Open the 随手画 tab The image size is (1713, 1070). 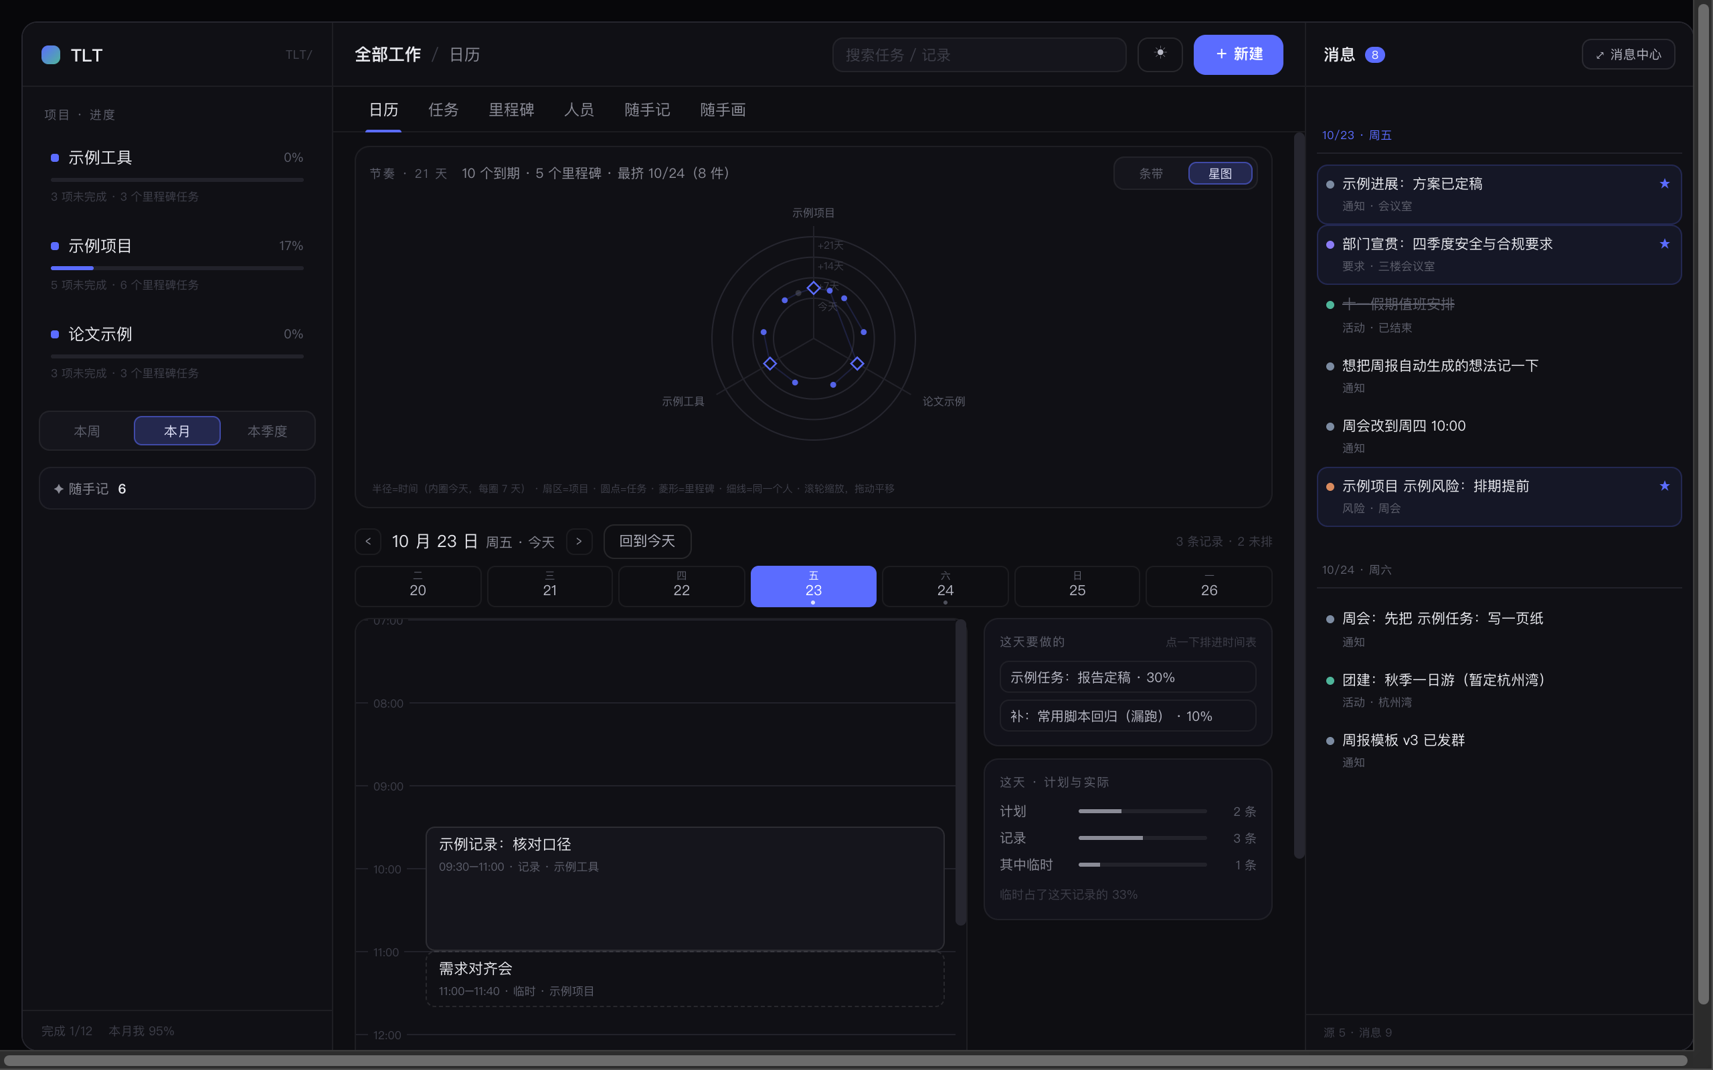pos(723,110)
